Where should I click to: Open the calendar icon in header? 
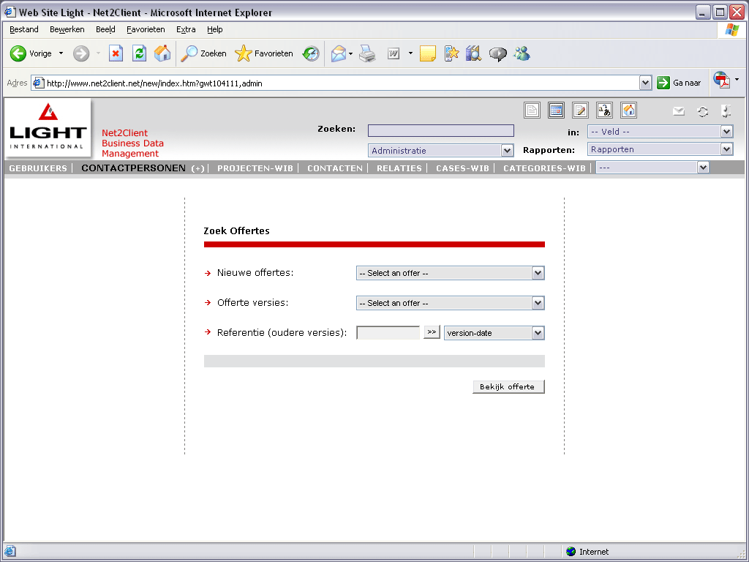pos(556,110)
